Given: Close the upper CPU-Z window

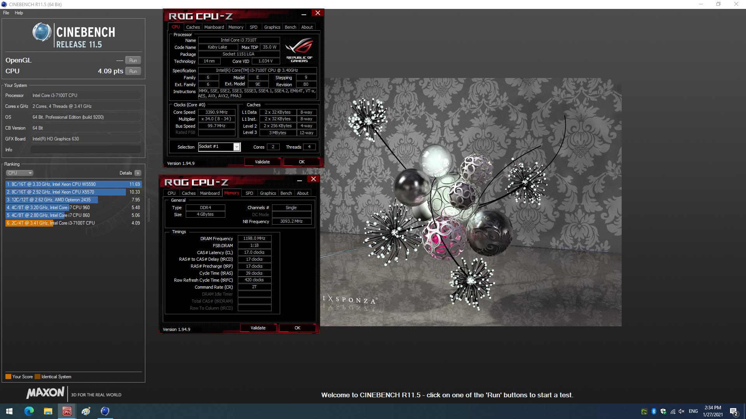Looking at the screenshot, I should point(318,13).
